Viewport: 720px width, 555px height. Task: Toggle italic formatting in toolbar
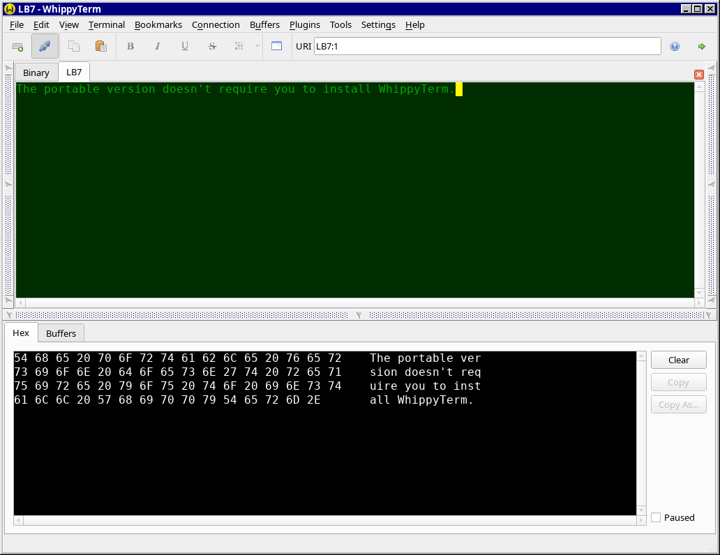(x=157, y=47)
